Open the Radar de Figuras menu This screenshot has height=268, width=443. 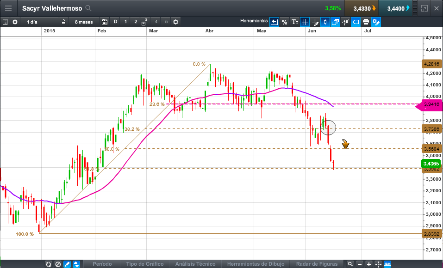(x=317, y=264)
